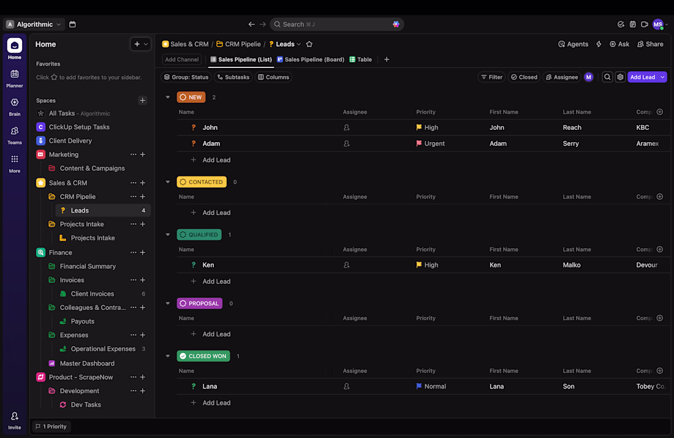Add a new space with Spaces plus icon
Viewport: 674px width, 438px height.
tap(142, 100)
